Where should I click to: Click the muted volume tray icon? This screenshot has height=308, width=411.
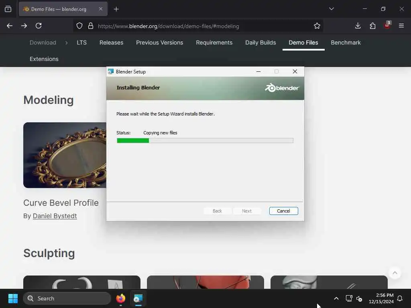click(359, 298)
